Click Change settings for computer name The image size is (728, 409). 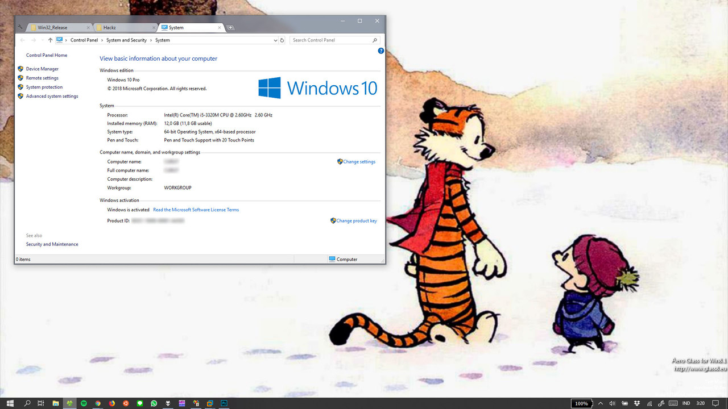359,161
